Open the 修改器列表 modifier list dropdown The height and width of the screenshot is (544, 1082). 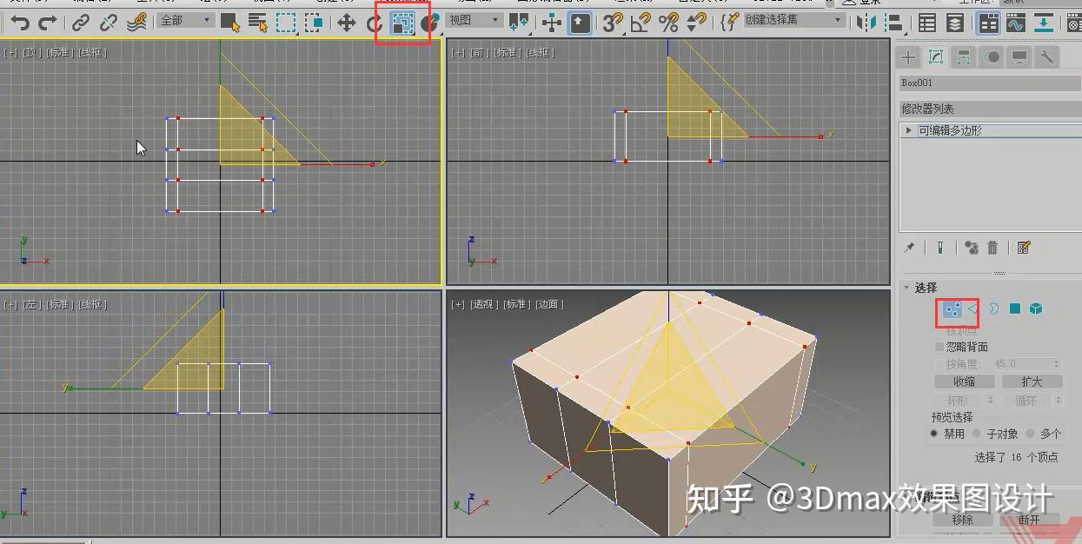click(990, 109)
